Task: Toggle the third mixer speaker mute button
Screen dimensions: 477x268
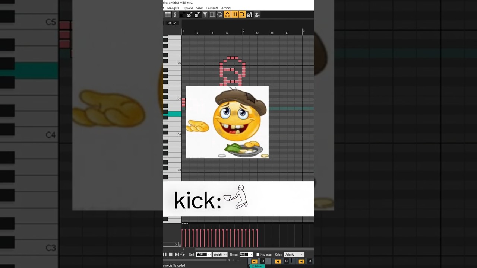Action: pos(301,261)
